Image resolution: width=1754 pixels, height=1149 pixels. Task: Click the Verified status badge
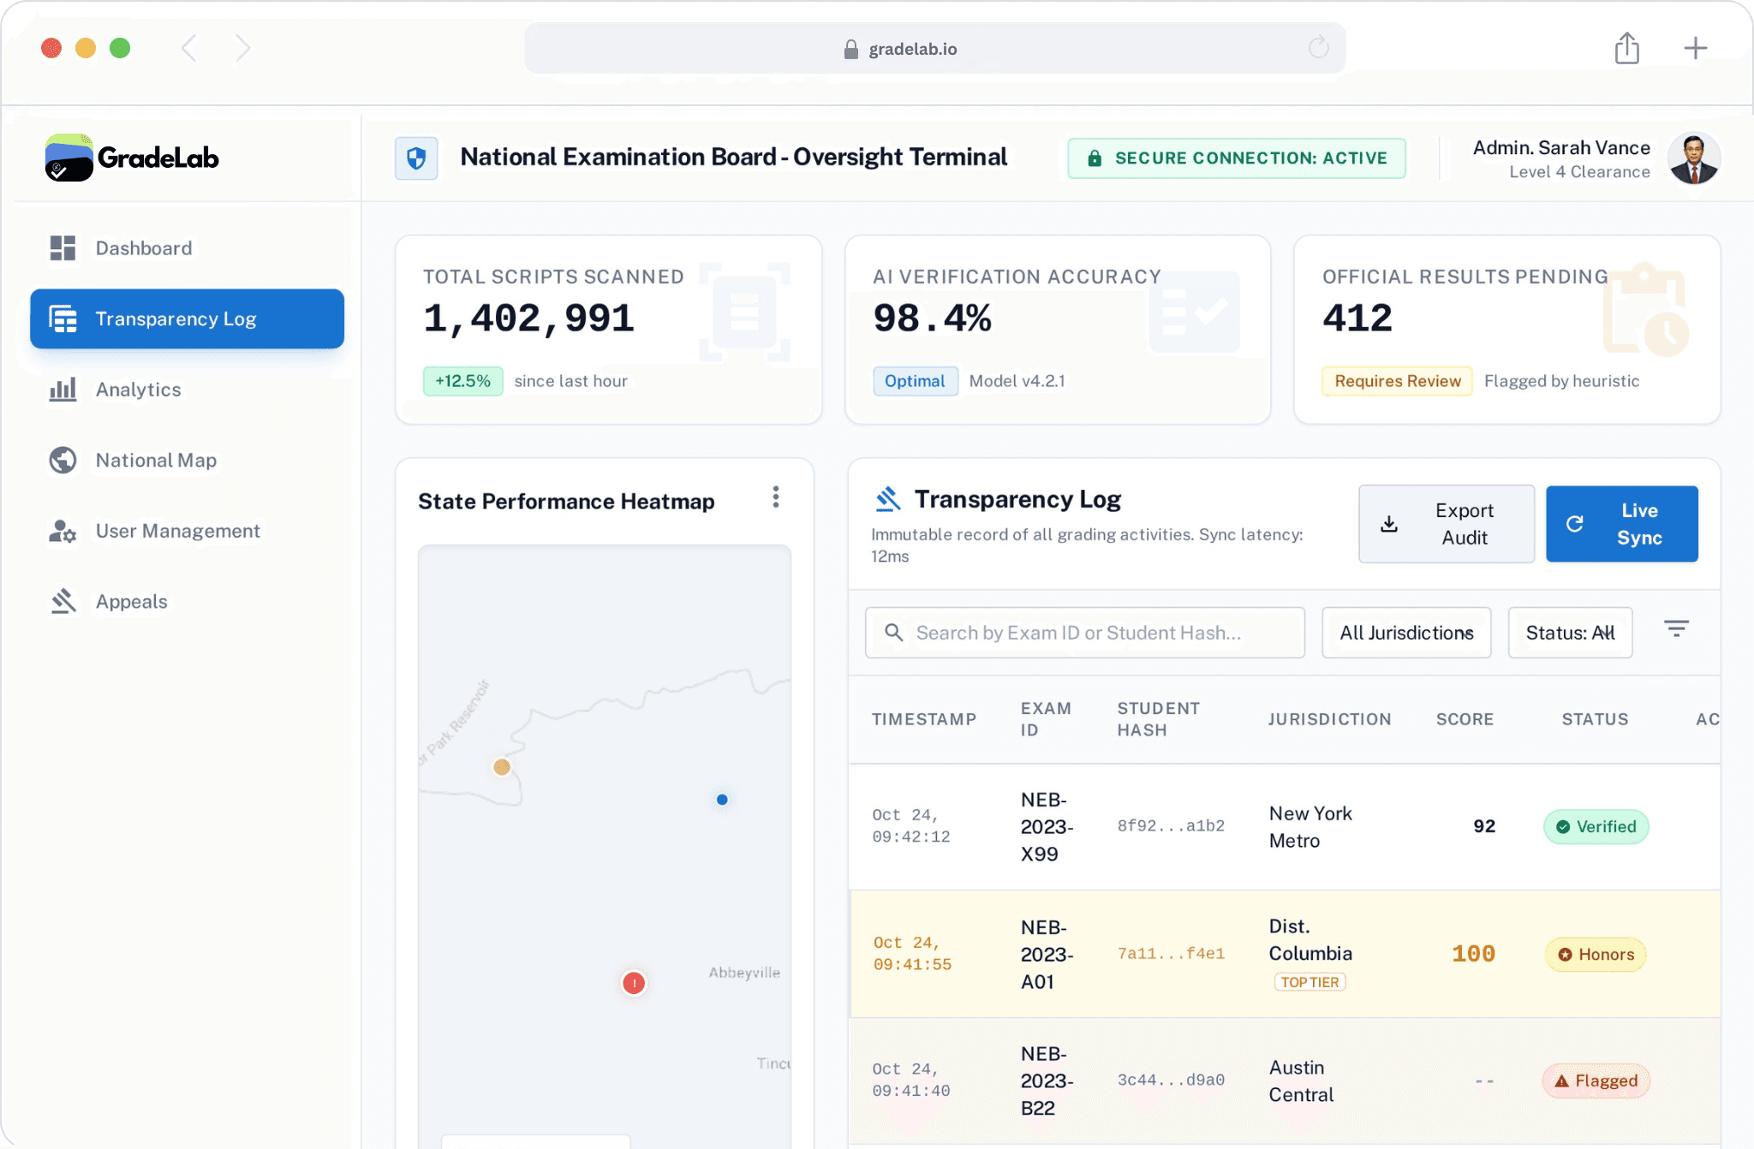point(1596,827)
